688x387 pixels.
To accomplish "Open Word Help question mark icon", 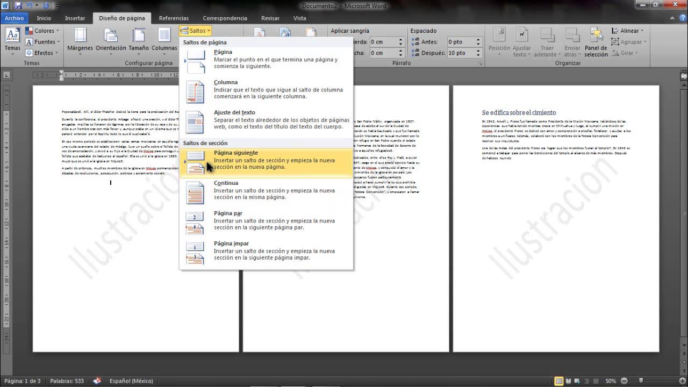I will (682, 18).
